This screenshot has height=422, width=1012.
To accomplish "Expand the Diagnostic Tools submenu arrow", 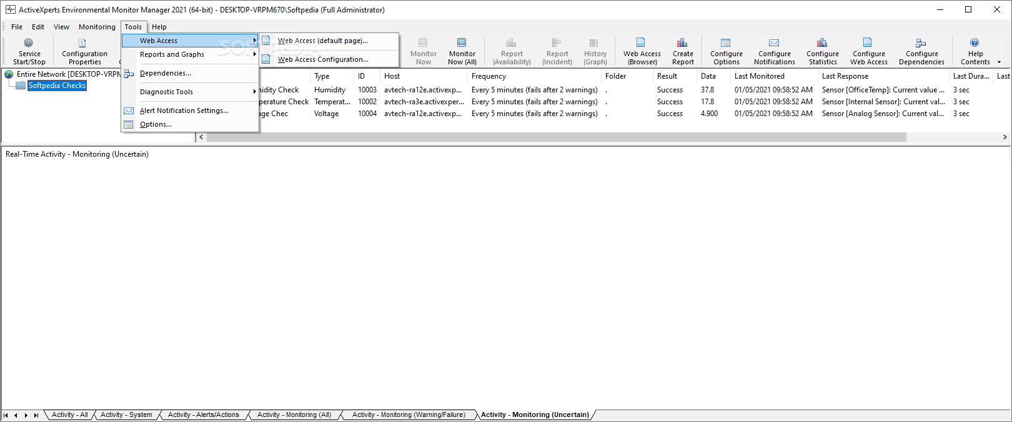I will pyautogui.click(x=254, y=92).
